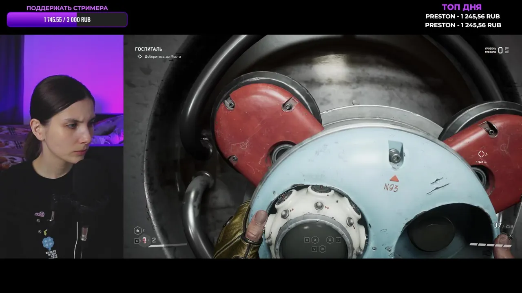
Task: Click the donation goal progress bar
Action: pyautogui.click(x=67, y=20)
